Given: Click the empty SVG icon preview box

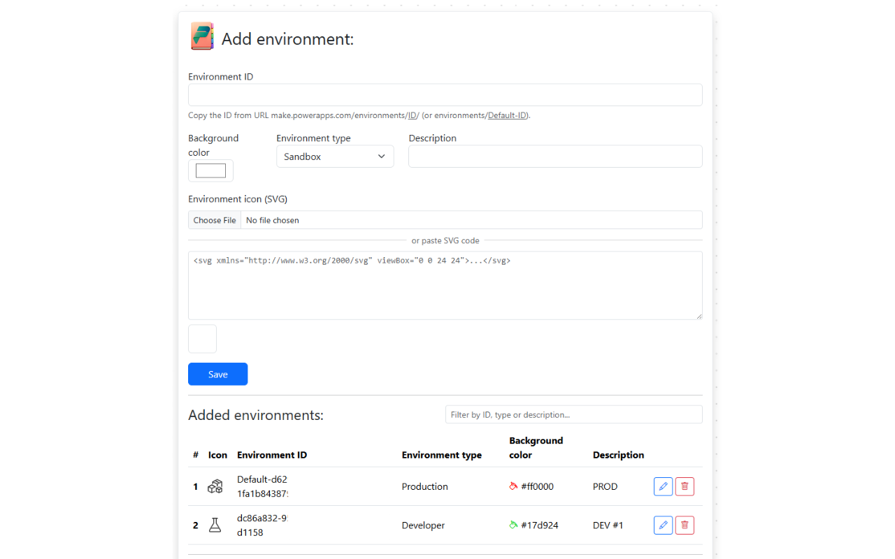Looking at the screenshot, I should tap(202, 339).
